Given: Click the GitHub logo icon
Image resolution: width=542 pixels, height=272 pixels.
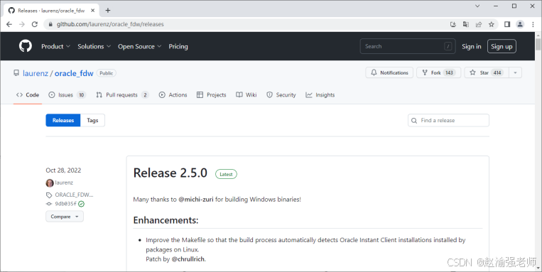Looking at the screenshot, I should [x=26, y=46].
